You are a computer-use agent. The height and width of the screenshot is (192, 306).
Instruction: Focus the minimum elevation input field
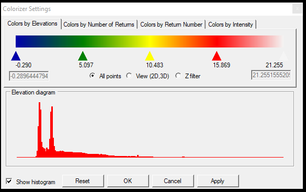pyautogui.click(x=29, y=76)
